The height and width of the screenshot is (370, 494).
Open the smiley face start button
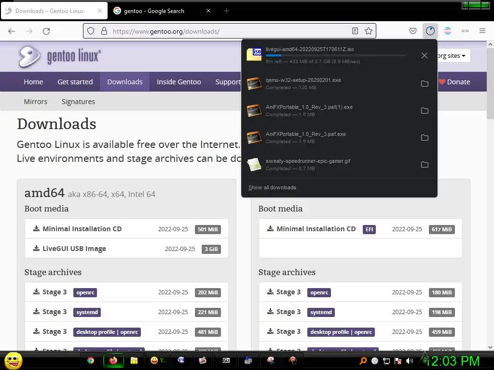[14, 360]
